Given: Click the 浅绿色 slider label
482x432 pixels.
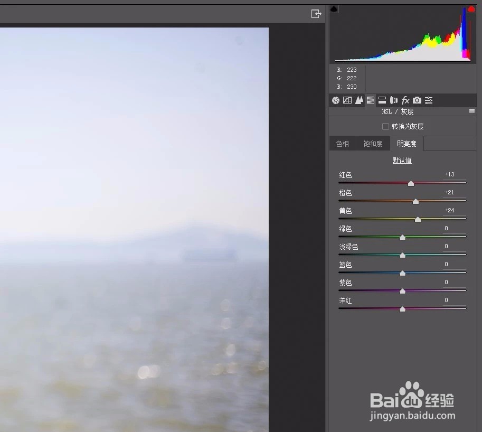Looking at the screenshot, I should (348, 247).
